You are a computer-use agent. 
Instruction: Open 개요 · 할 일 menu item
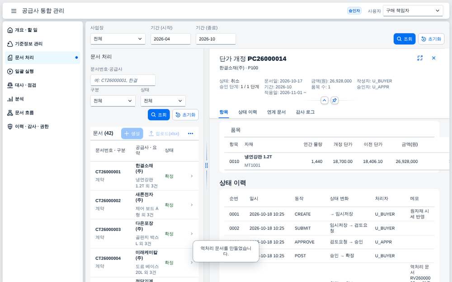pos(42,30)
